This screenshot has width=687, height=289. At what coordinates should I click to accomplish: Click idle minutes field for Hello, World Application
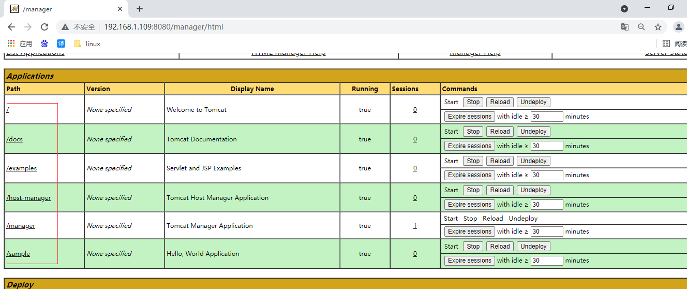click(x=547, y=261)
